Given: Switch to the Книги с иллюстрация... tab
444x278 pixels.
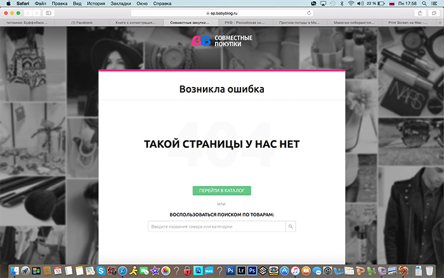Looking at the screenshot, I should tap(136, 22).
